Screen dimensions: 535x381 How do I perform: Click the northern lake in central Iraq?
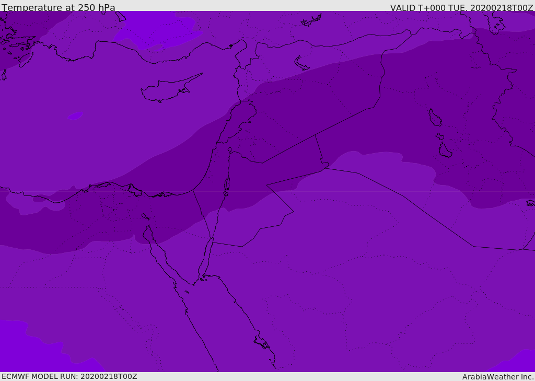pyautogui.click(x=435, y=118)
